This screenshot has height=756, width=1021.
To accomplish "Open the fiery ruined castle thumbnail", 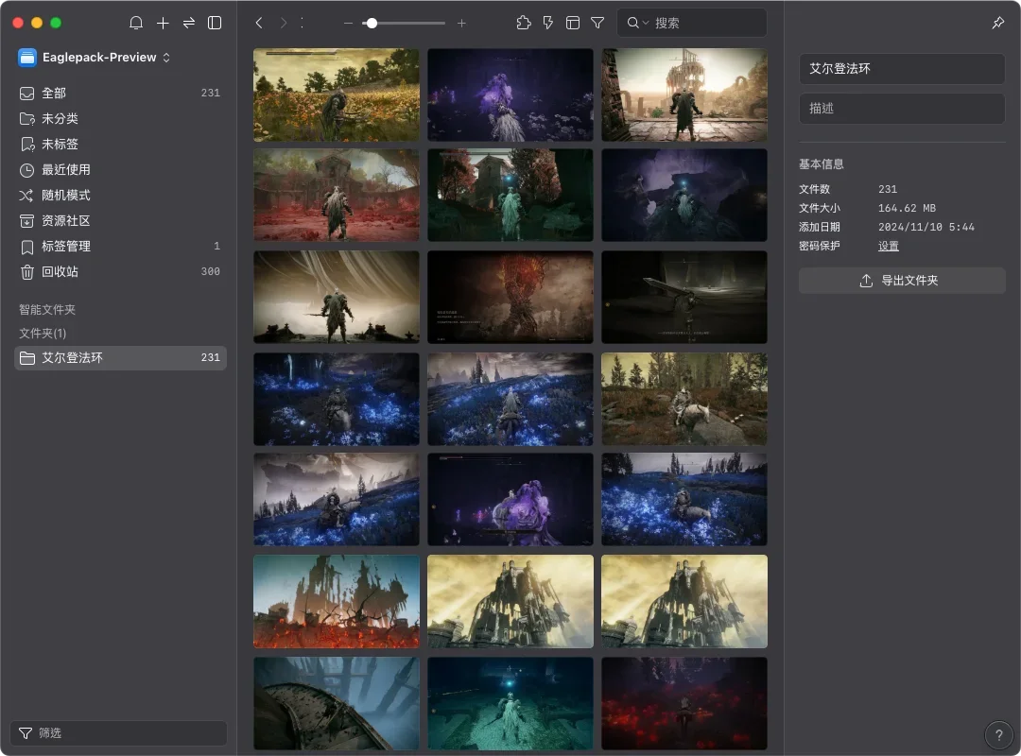I will tap(336, 601).
